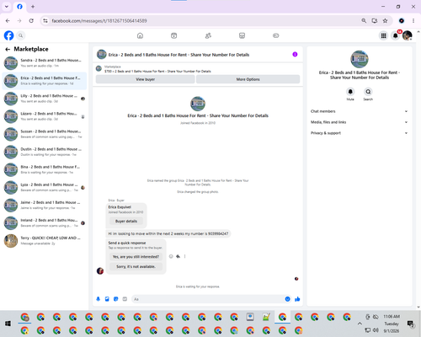Open the Ireland conversation

click(45, 223)
